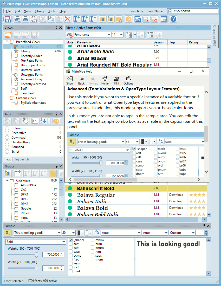The image size is (221, 286).
Task: Click the blue Help question mark icon
Action: 173,19
